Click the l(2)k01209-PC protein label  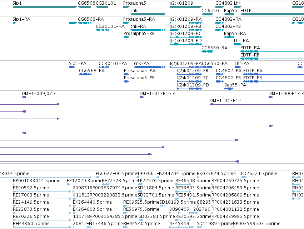pos(193,78)
